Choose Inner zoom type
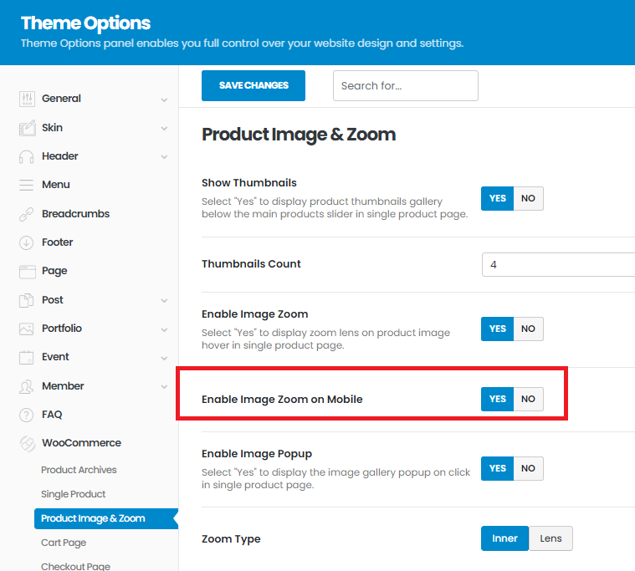The height and width of the screenshot is (571, 635). coord(504,538)
